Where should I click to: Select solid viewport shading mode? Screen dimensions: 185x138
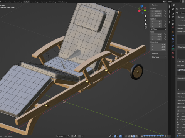tap(132, 136)
